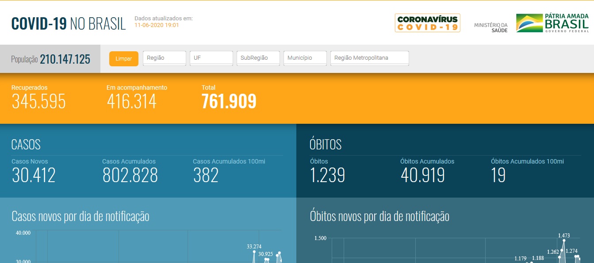The height and width of the screenshot is (263, 594).
Task: Click the Total value 761.909
Action: tap(229, 102)
